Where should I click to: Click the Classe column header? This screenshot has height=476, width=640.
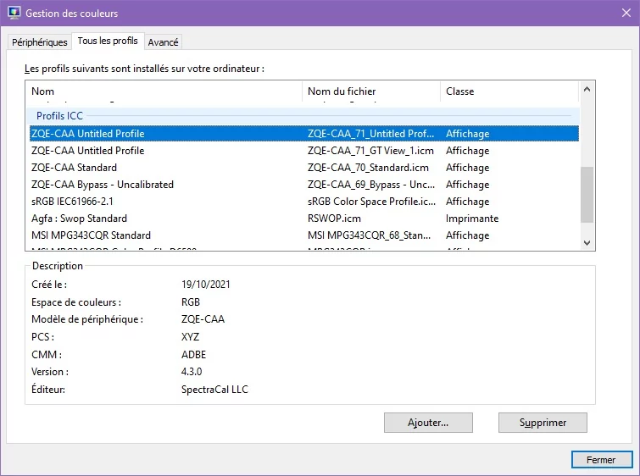509,91
